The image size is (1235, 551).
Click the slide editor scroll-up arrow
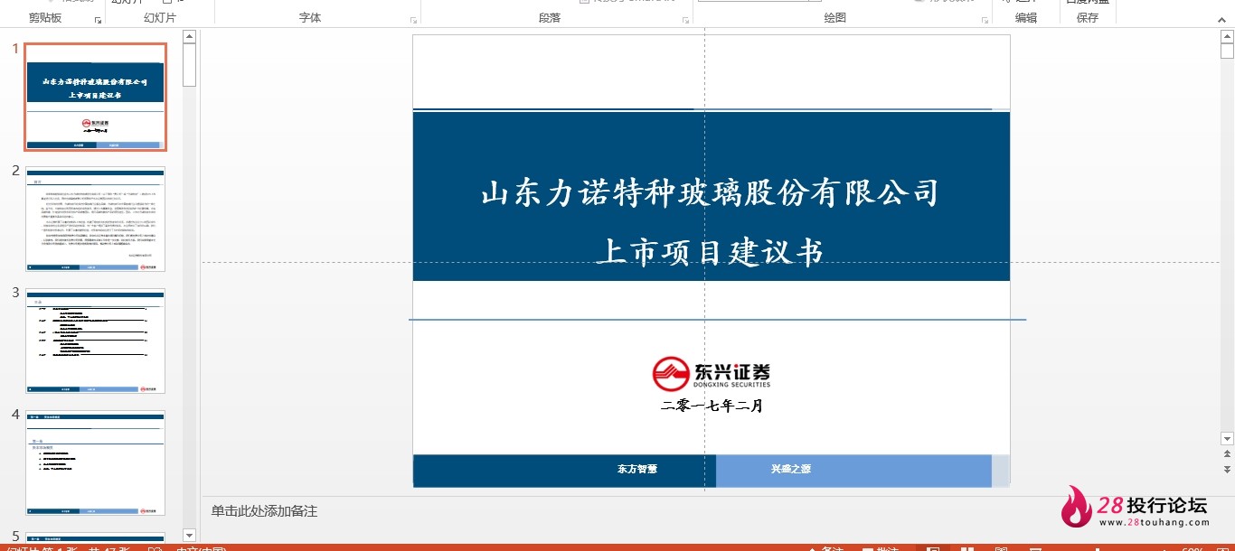1227,37
